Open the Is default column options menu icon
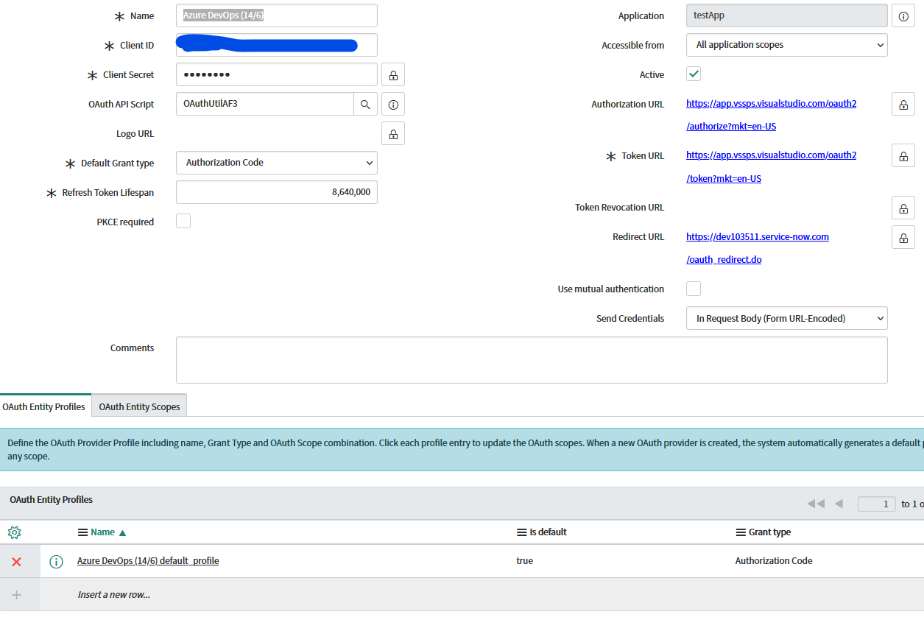Image resolution: width=924 pixels, height=631 pixels. pos(521,532)
